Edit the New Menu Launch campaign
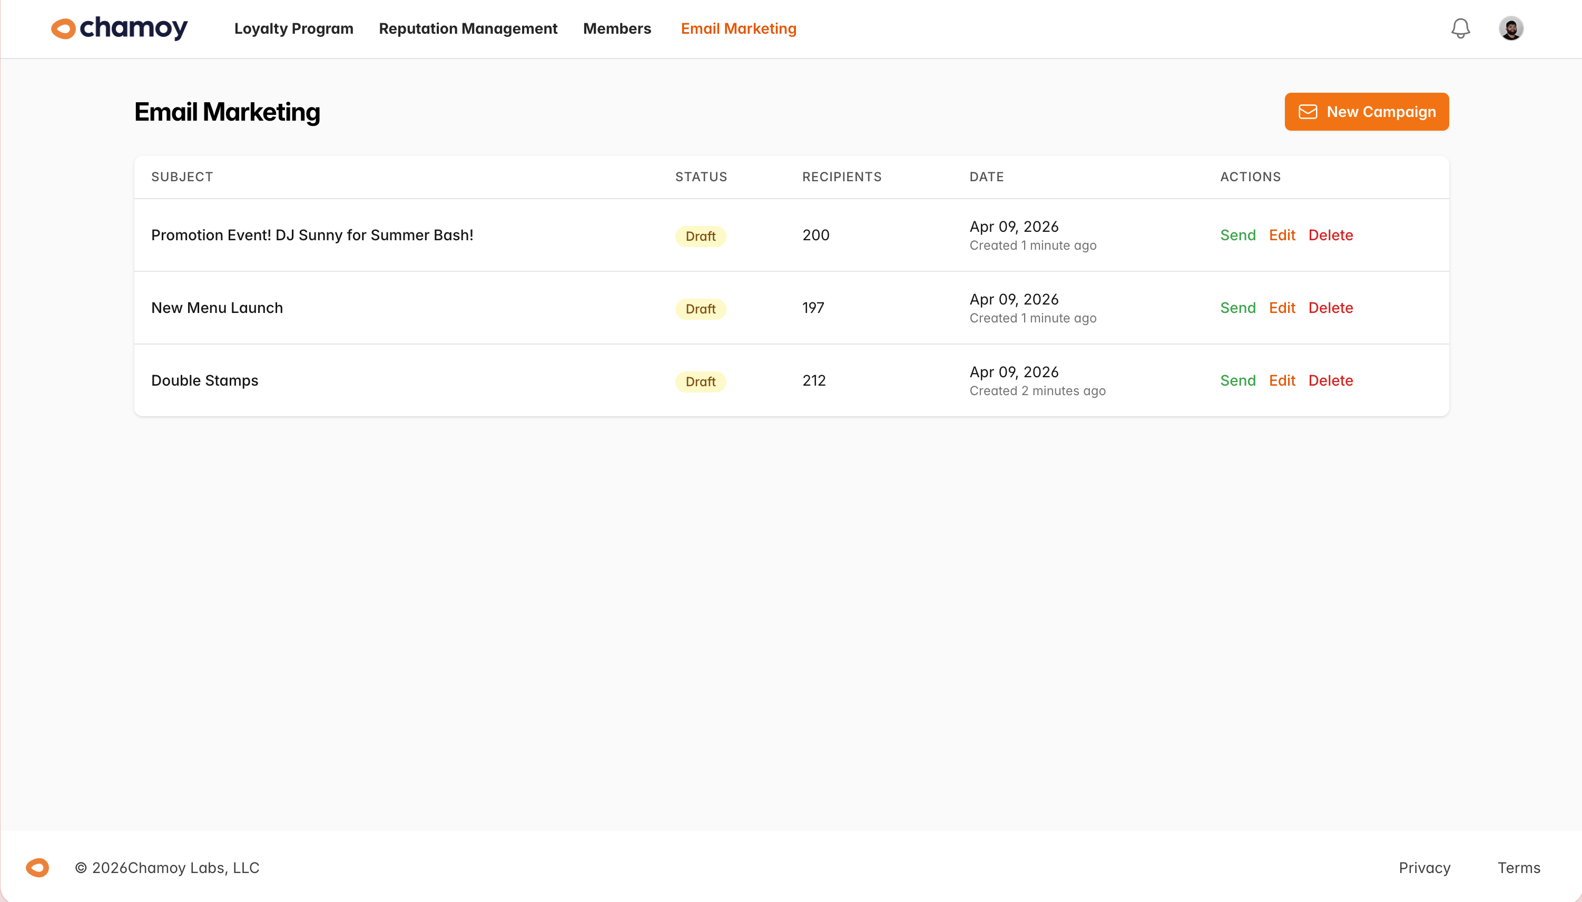 pyautogui.click(x=1282, y=307)
